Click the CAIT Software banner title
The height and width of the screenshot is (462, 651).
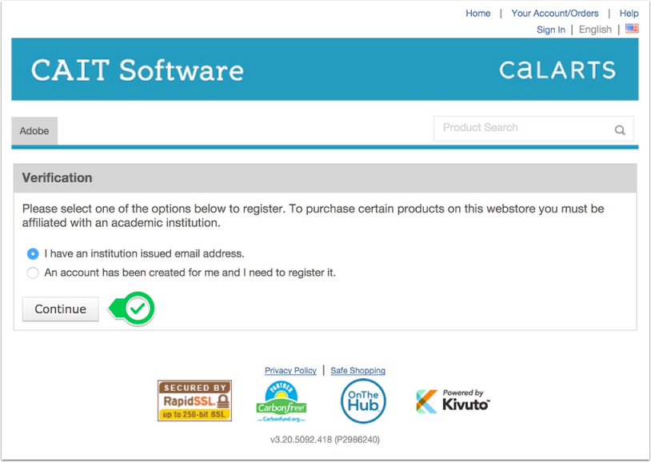pos(137,70)
